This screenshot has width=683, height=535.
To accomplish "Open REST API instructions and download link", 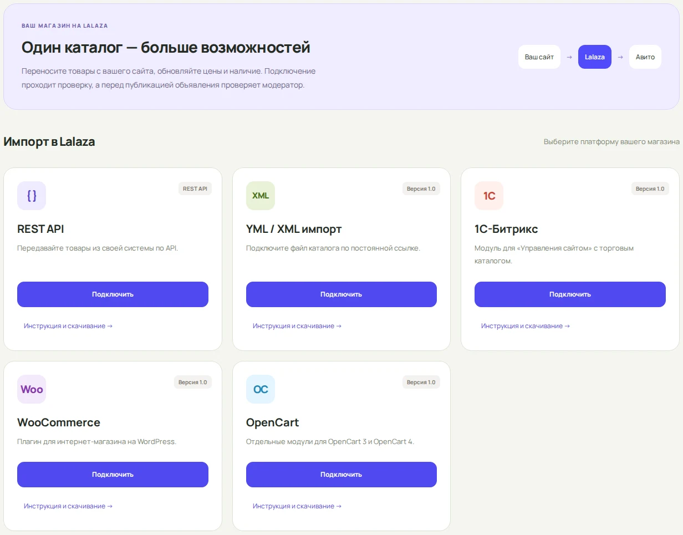I will 68,326.
